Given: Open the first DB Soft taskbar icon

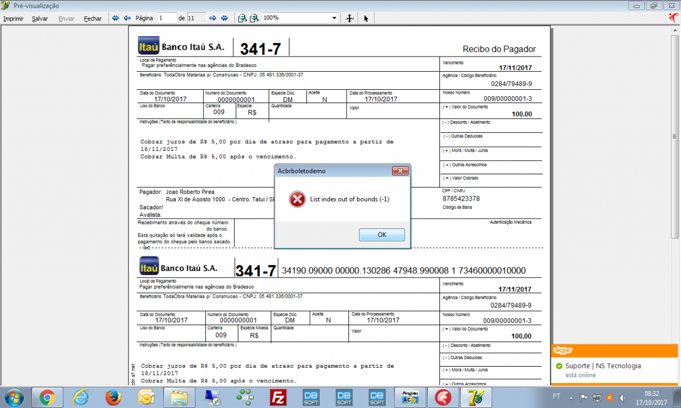Looking at the screenshot, I should (311, 398).
